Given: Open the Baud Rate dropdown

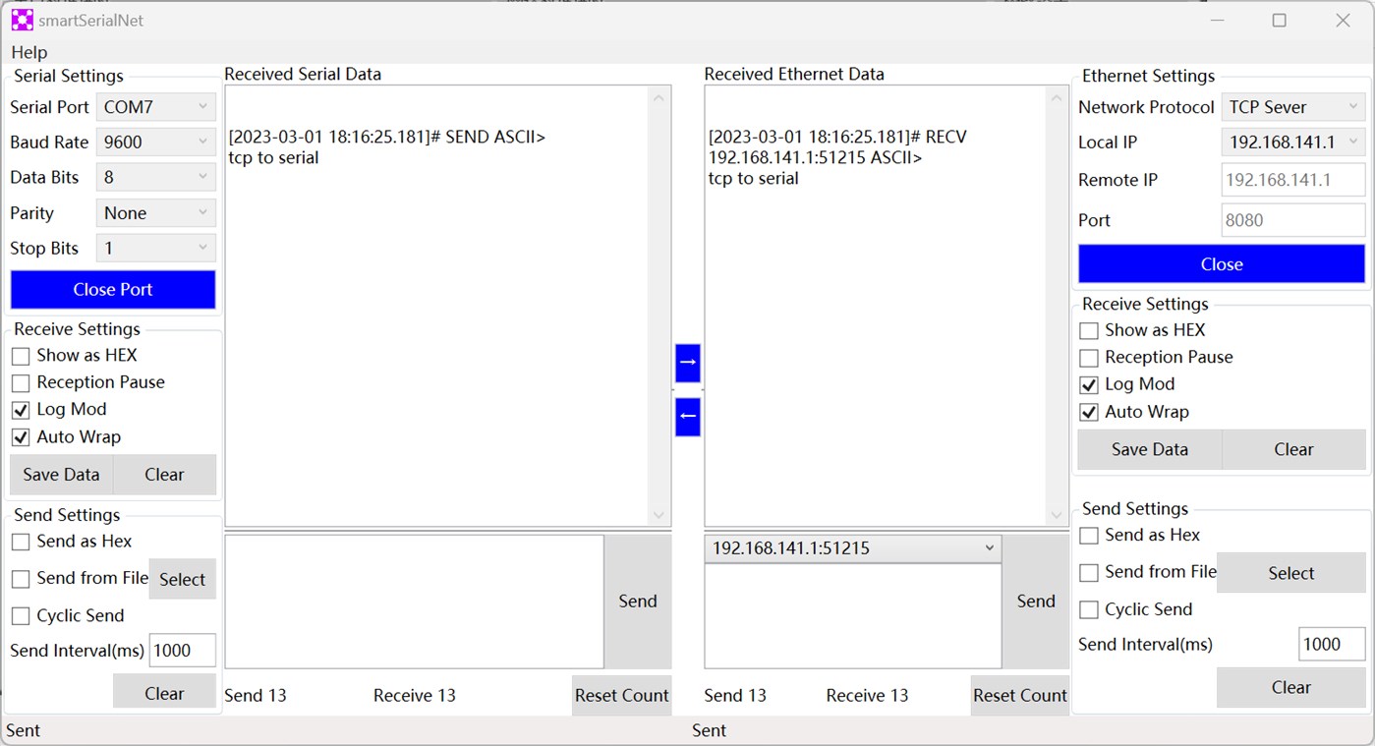Looking at the screenshot, I should point(154,142).
